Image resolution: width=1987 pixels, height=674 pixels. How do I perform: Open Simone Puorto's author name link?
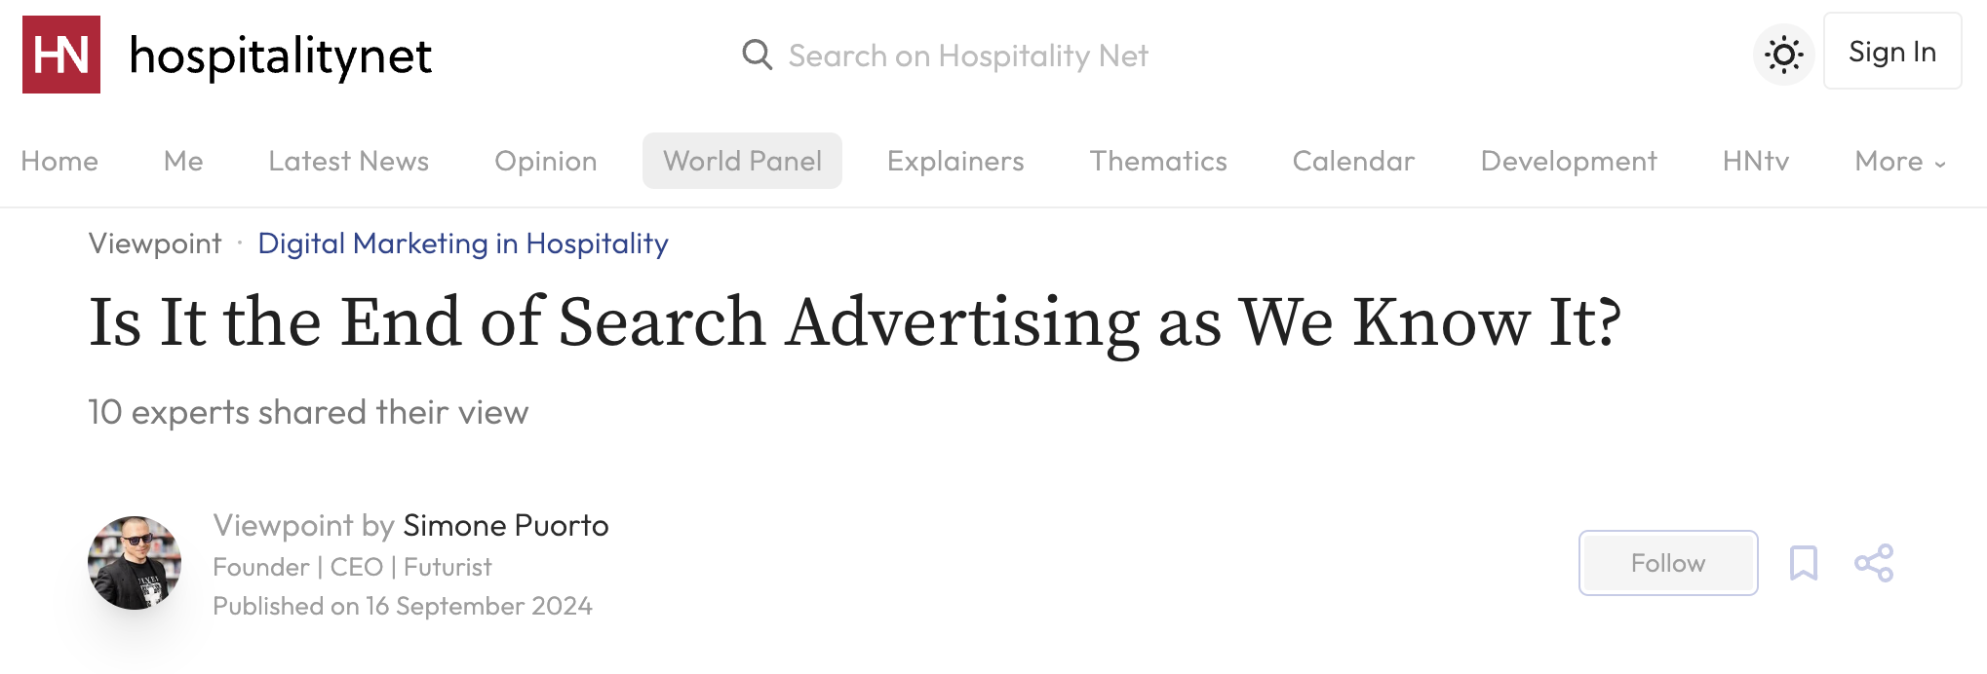click(x=505, y=526)
